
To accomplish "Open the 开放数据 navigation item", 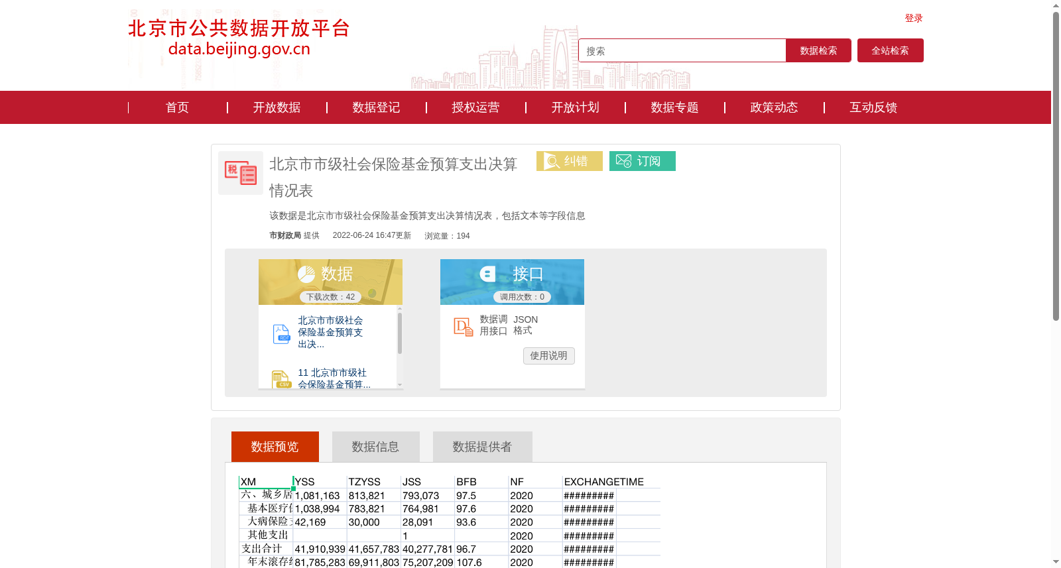I will click(277, 107).
